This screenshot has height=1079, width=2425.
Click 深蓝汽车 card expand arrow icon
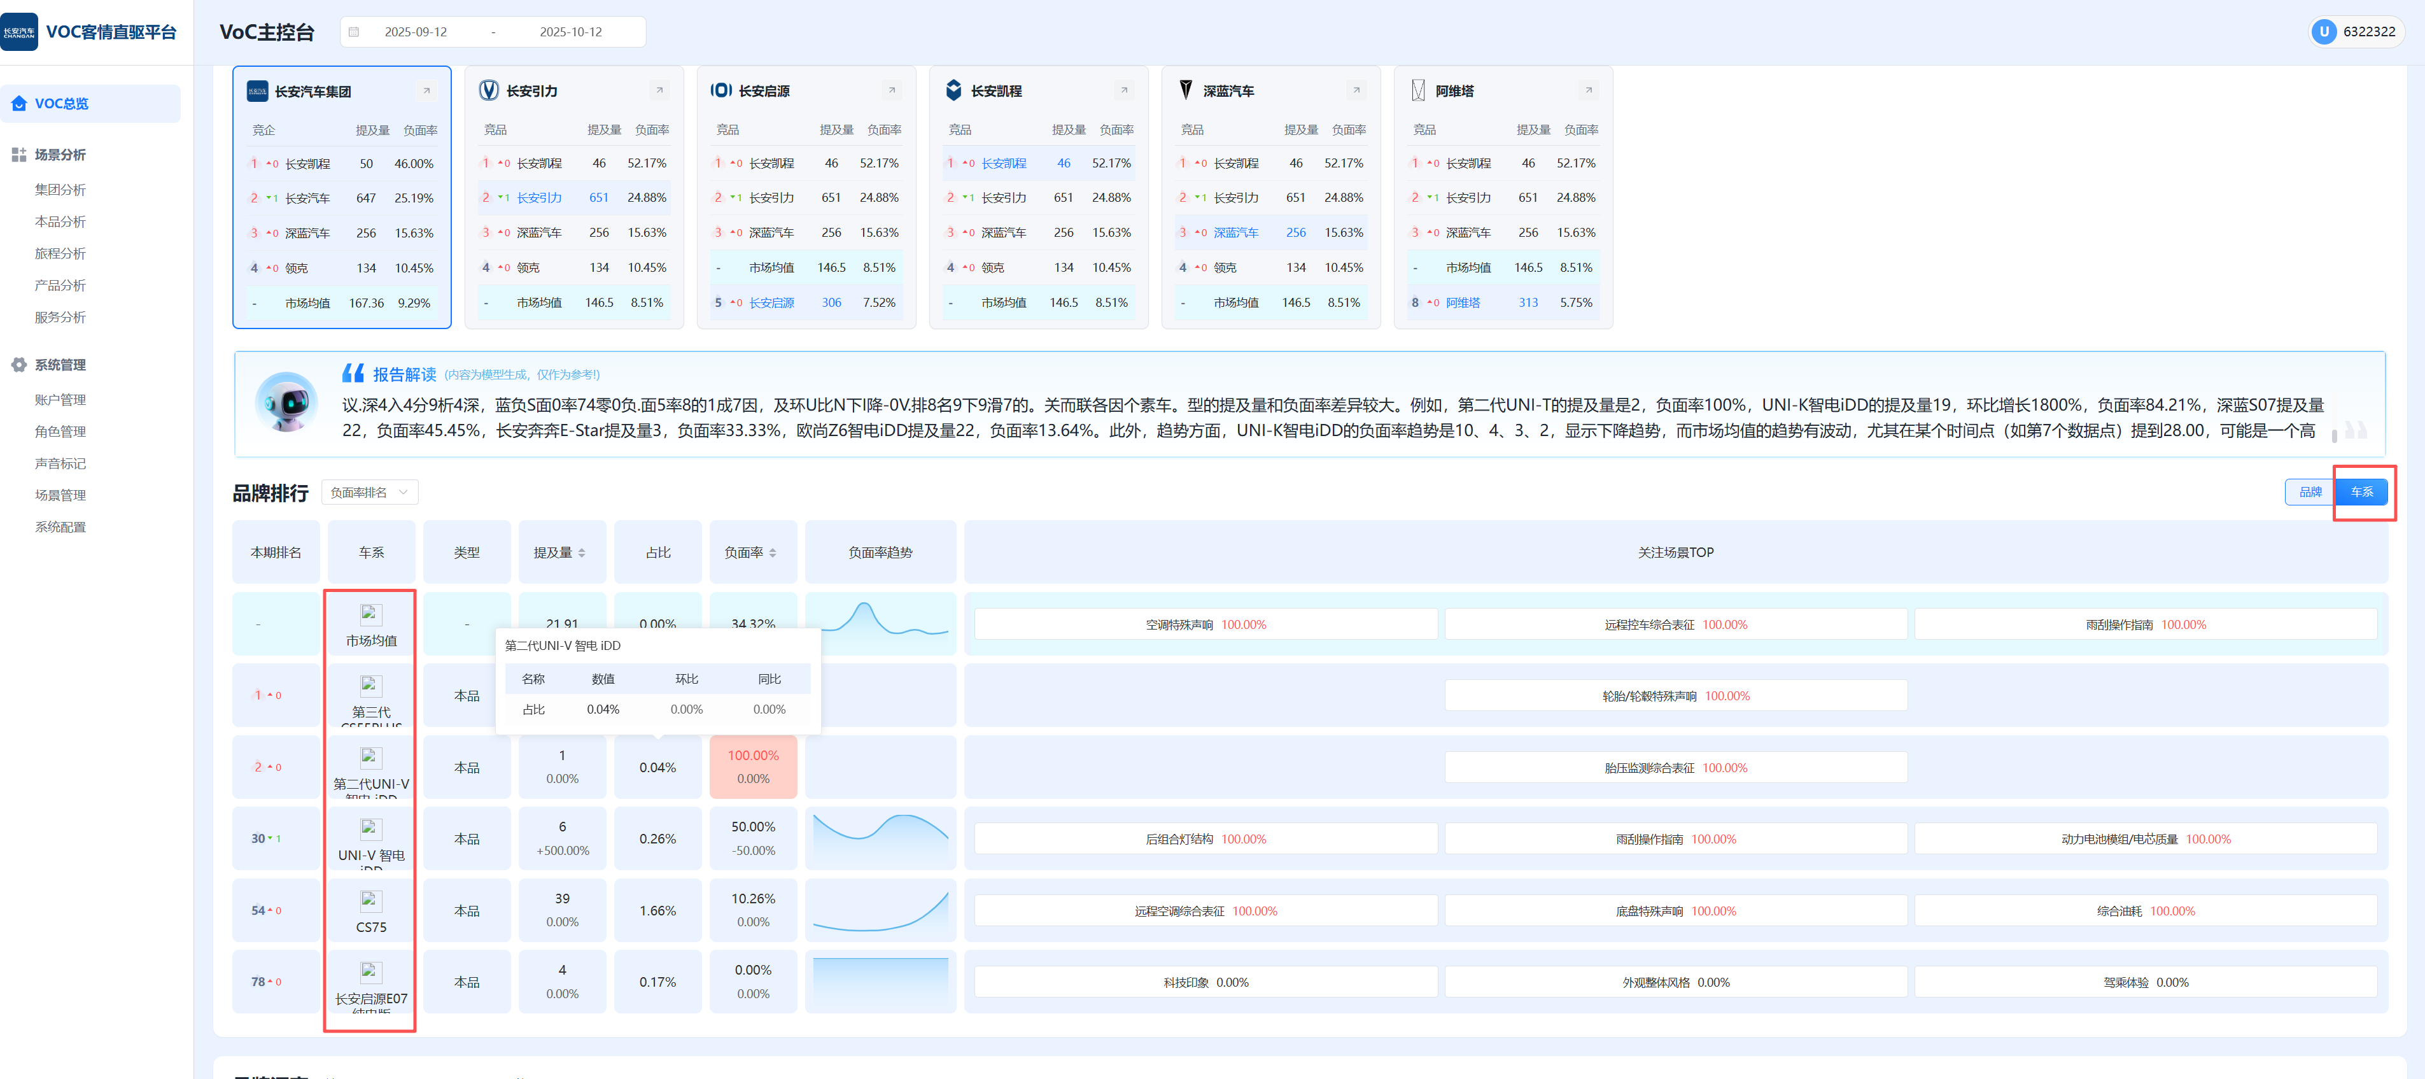[x=1356, y=90]
